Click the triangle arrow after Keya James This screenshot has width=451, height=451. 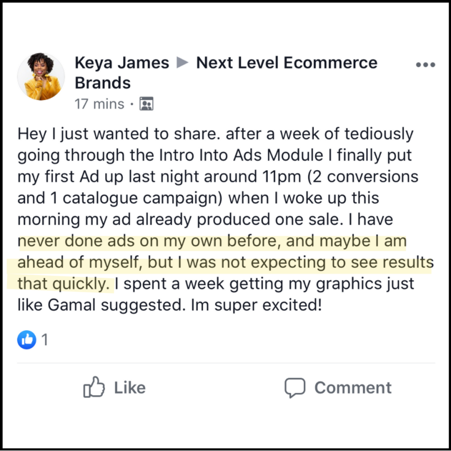182,63
